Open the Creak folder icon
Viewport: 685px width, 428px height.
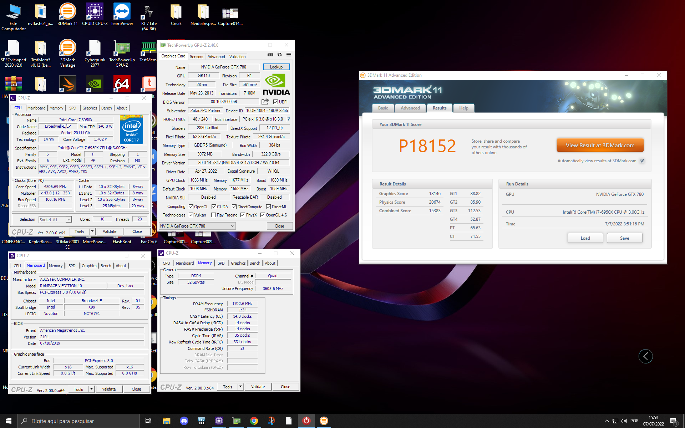176,15
